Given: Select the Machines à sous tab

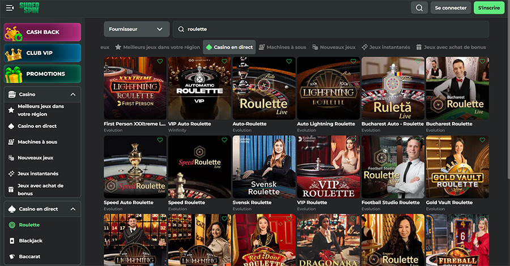Looking at the screenshot, I should [x=282, y=47].
